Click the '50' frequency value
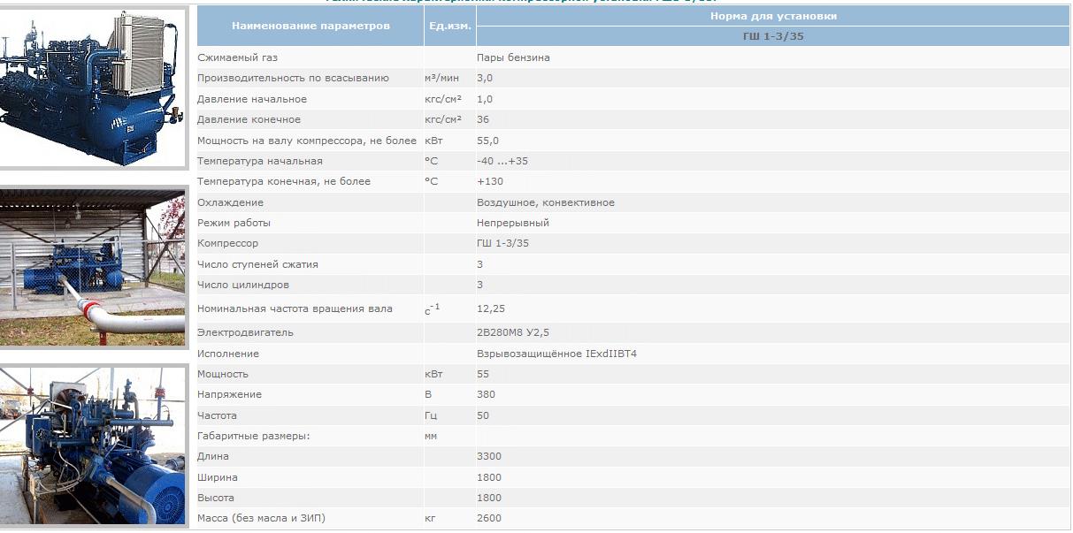Screen dimensions: 1073x533 click(x=483, y=415)
